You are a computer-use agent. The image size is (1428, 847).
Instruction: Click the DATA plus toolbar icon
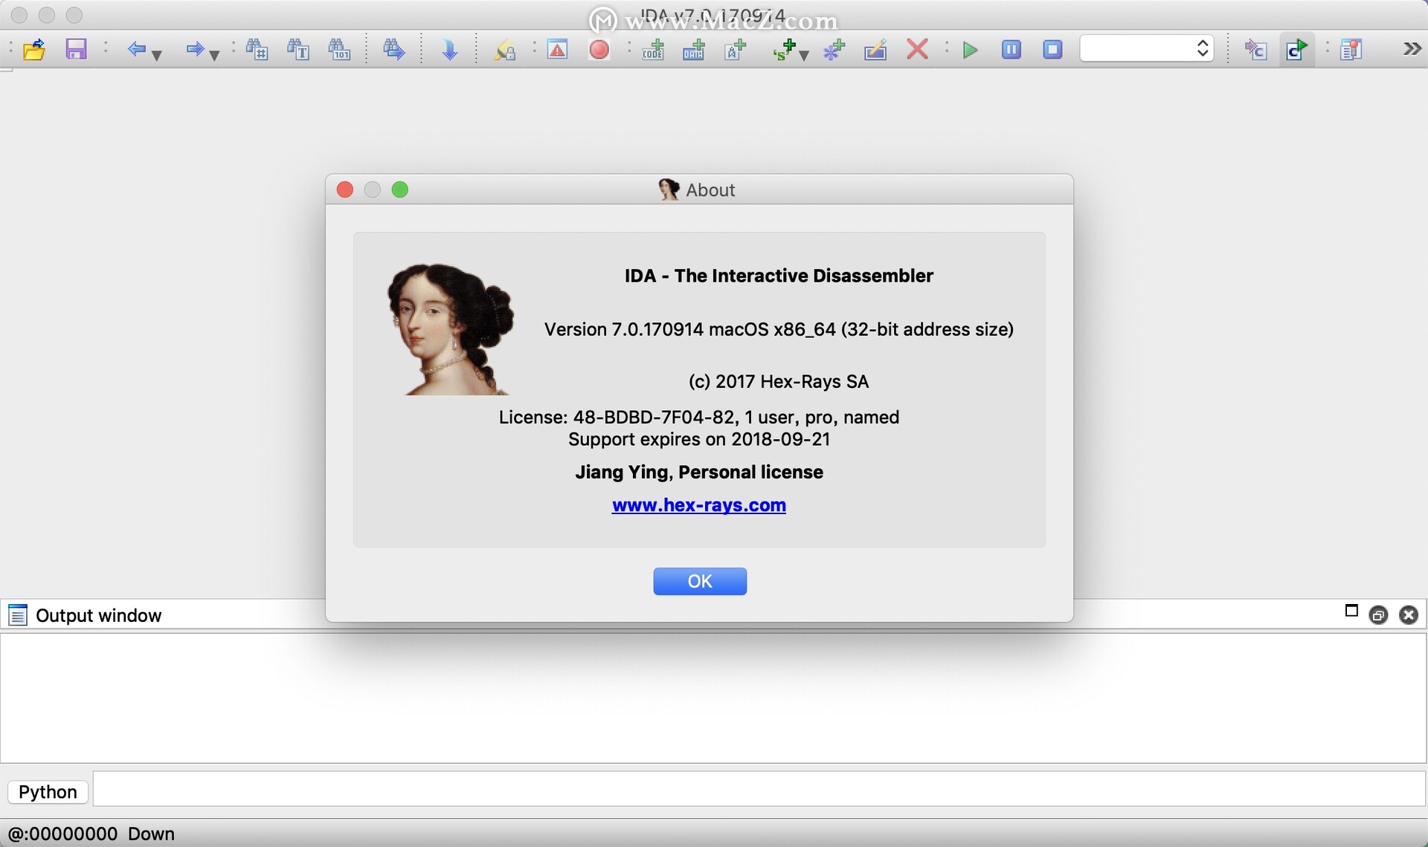click(x=694, y=50)
